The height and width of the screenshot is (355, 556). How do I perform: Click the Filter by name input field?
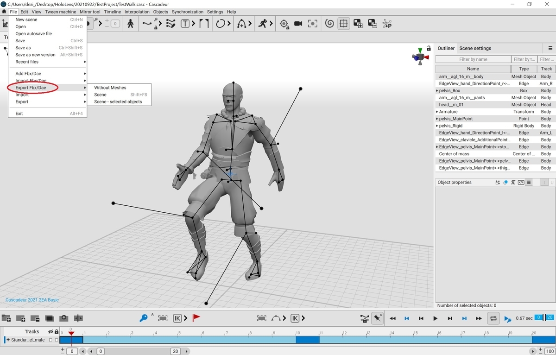(473, 59)
